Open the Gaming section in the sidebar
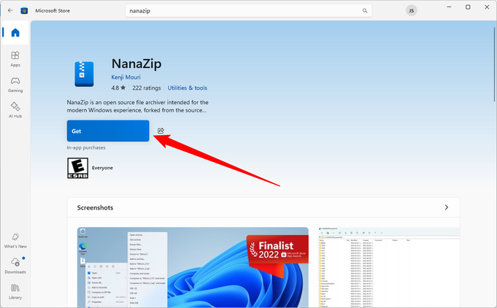497x308 pixels. pyautogui.click(x=15, y=85)
